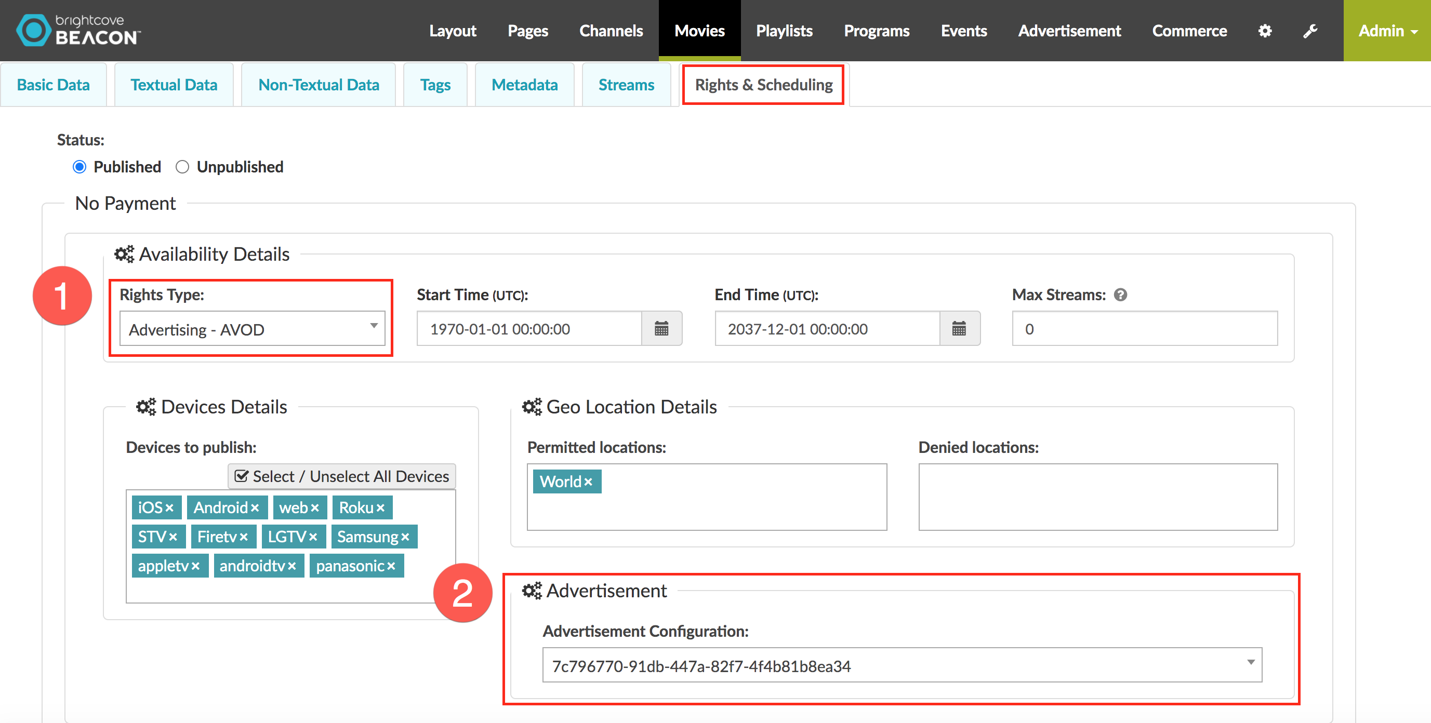Open the Rights Type dropdown
This screenshot has width=1431, height=723.
click(x=252, y=329)
